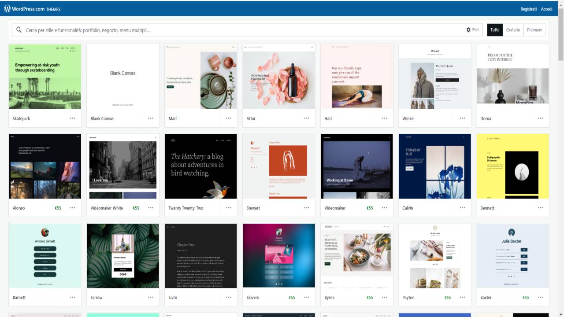Open the Videomaker White theme name link
Viewport: 564px width, 317px height.
point(107,208)
